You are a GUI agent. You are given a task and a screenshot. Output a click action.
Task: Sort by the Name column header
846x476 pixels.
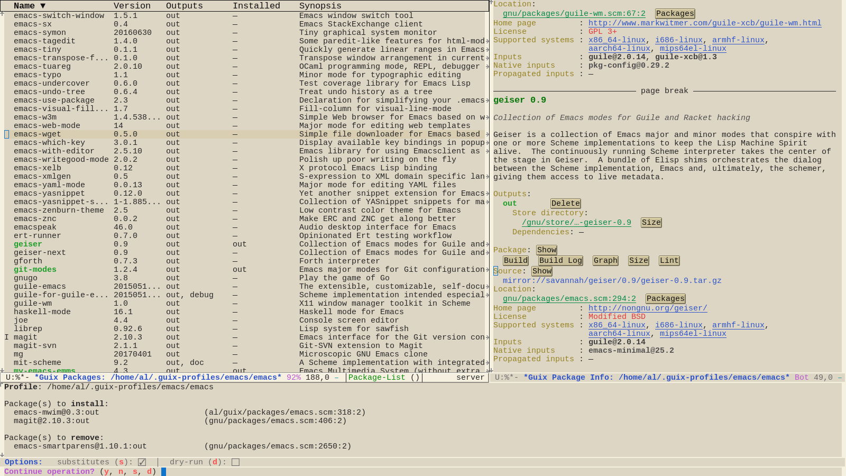30,6
